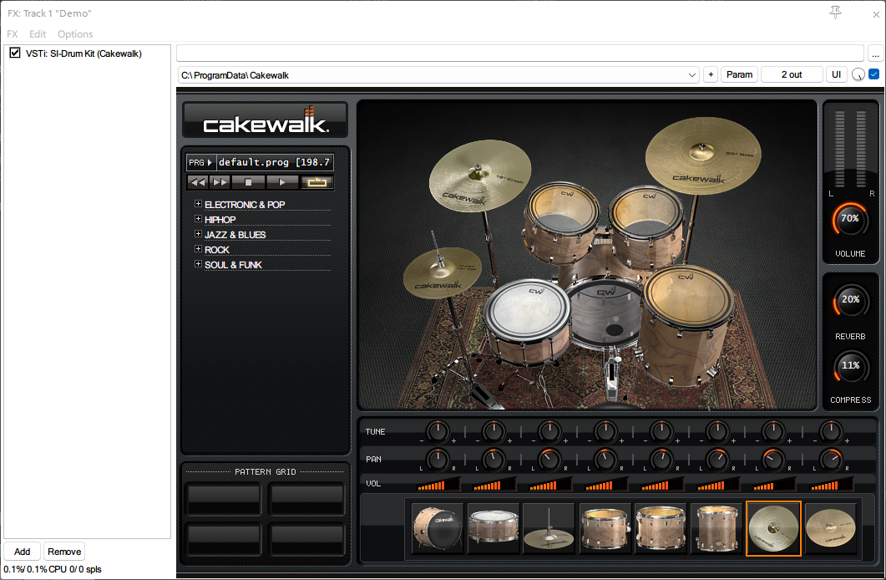886x580 pixels.
Task: Click the ride cymbal Pan knob
Action: 831,460
